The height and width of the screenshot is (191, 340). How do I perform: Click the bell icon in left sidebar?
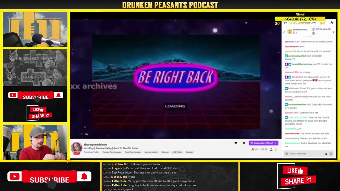[x=58, y=95]
